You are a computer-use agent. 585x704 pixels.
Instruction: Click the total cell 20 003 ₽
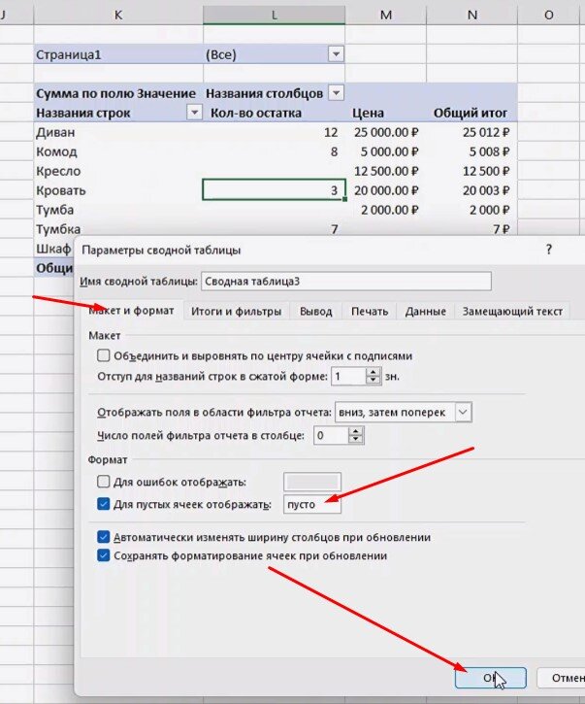pyautogui.click(x=471, y=190)
